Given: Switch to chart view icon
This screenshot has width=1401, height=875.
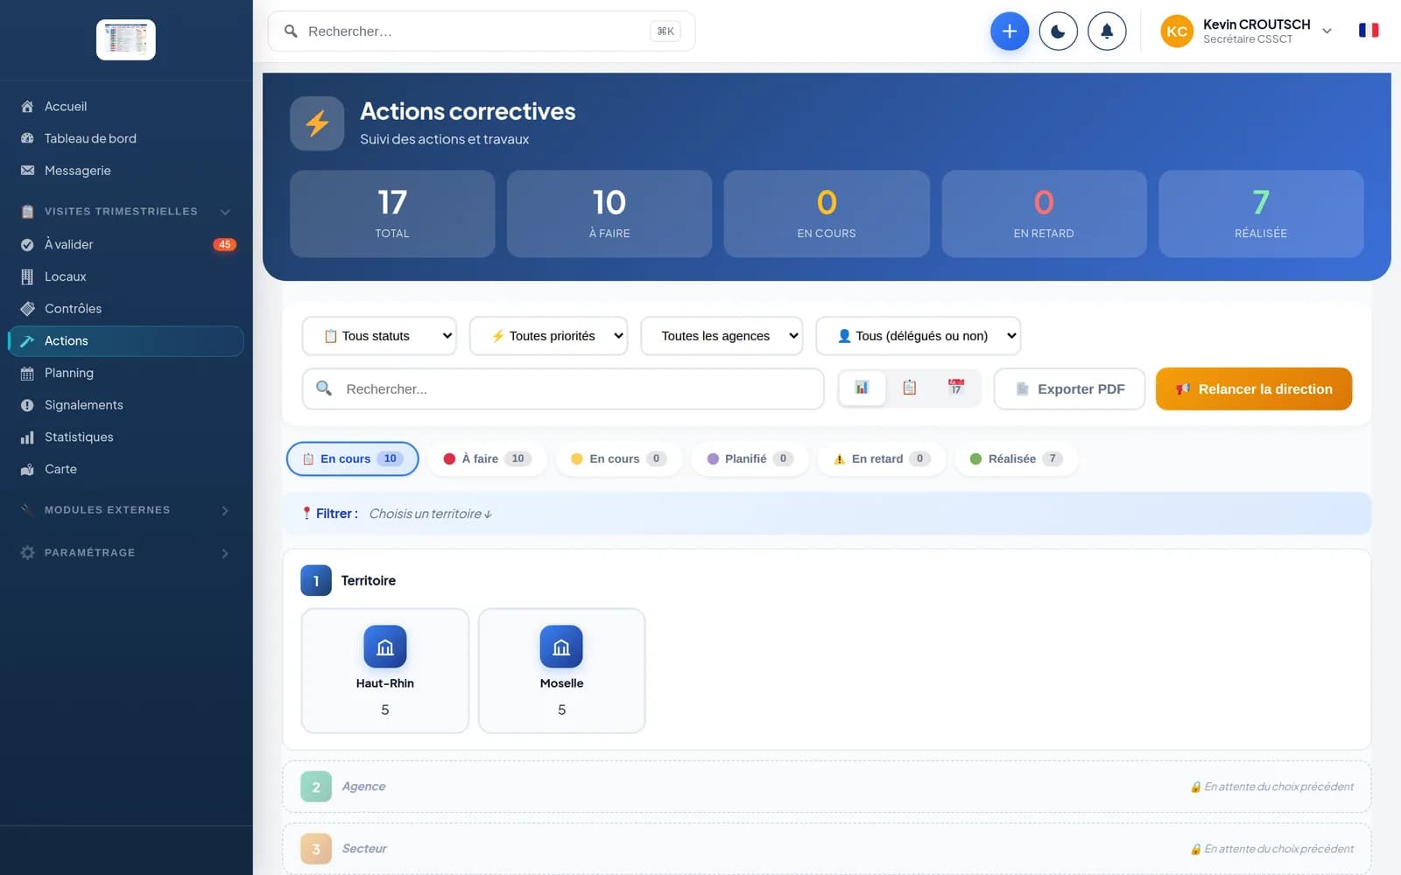Looking at the screenshot, I should pos(862,388).
